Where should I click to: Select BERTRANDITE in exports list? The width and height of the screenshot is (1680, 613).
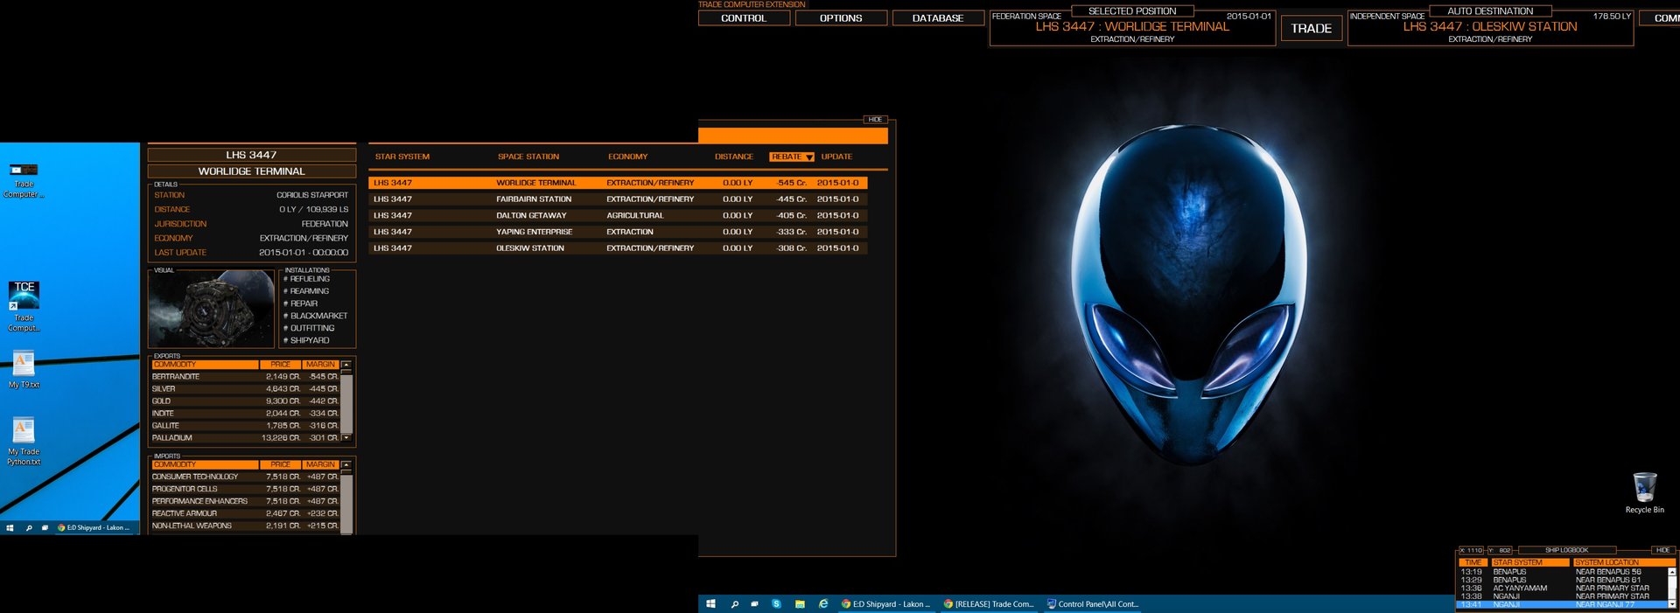245,377
